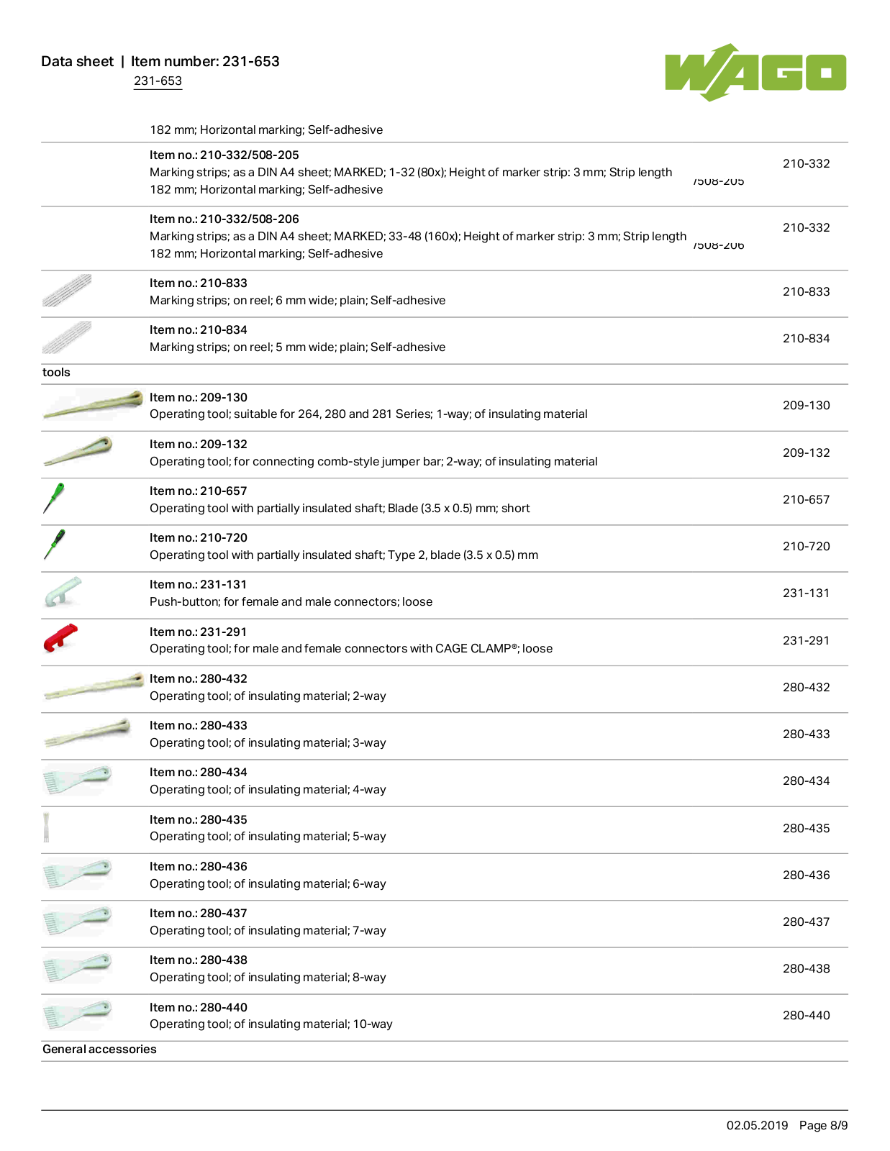Open the 209-132 jumper bar tool image
Screen dimensions: 890x1151
click(78, 452)
